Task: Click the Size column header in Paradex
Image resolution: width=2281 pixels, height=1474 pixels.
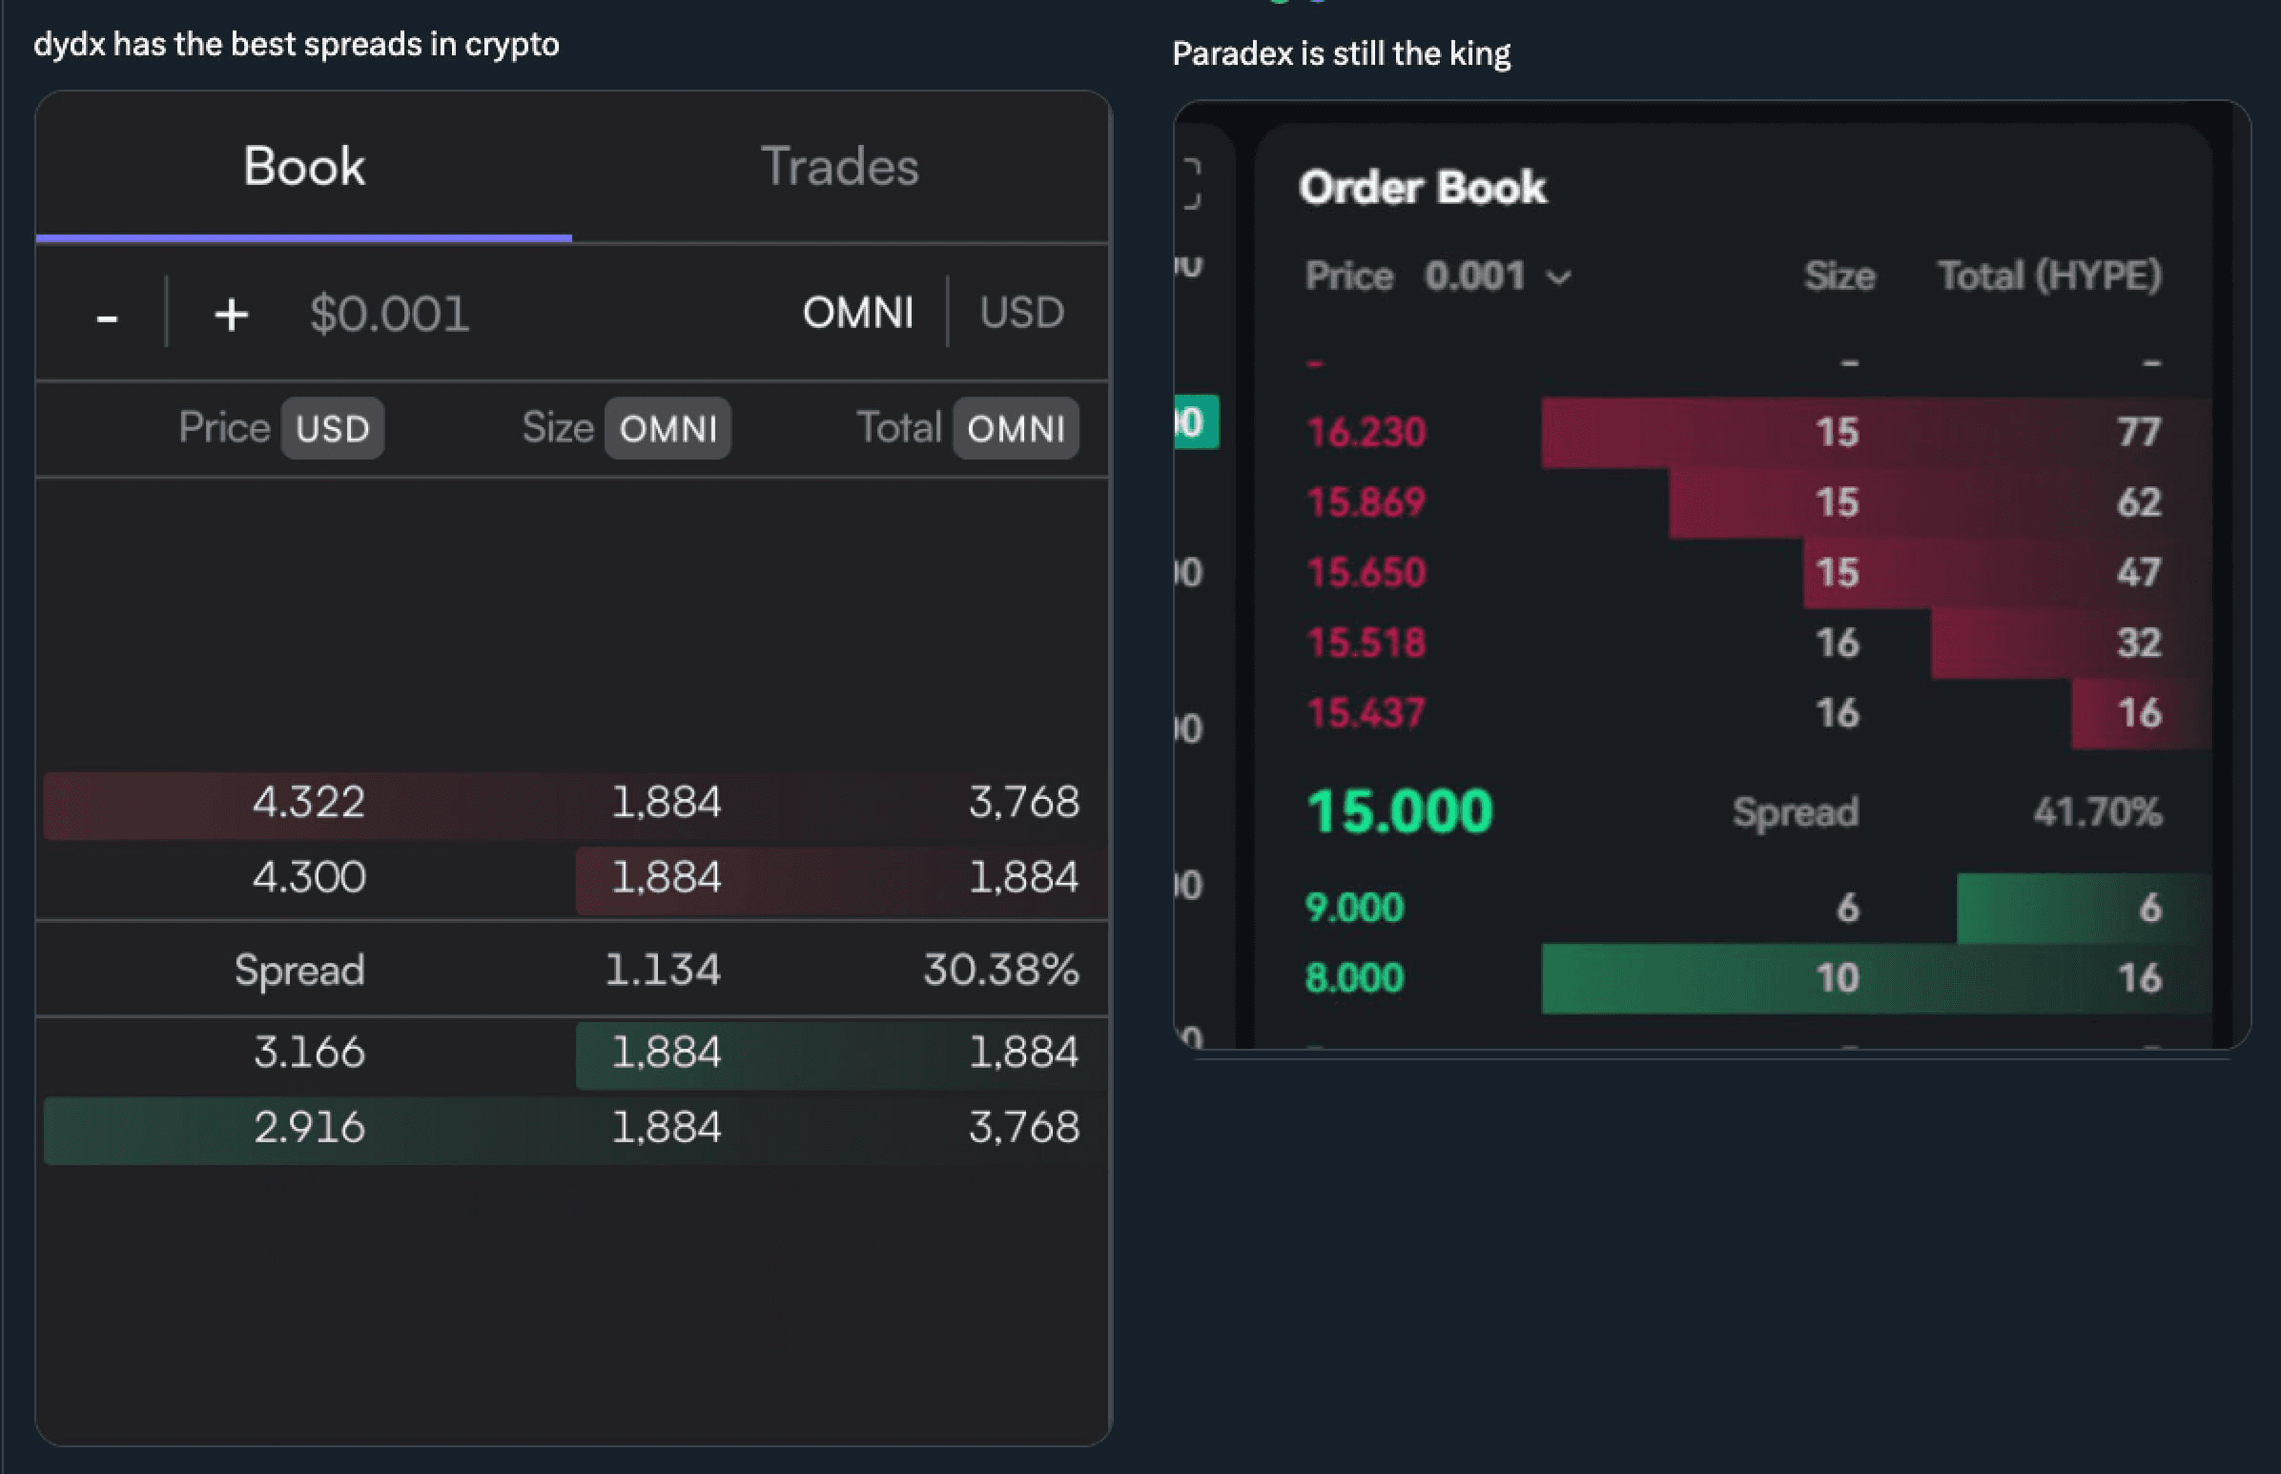Action: click(x=1839, y=276)
